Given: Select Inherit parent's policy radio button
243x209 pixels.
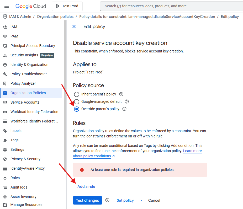Looking at the screenshot, I should [x=77, y=94].
